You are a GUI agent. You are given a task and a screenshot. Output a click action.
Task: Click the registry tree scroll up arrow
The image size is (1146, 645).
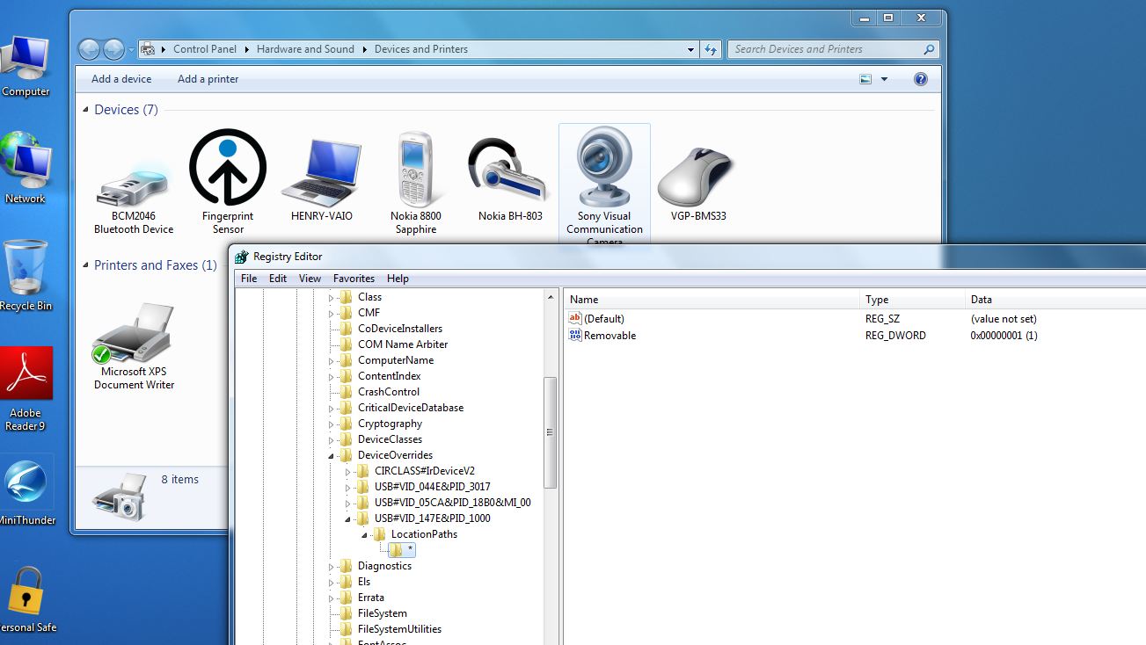551,297
